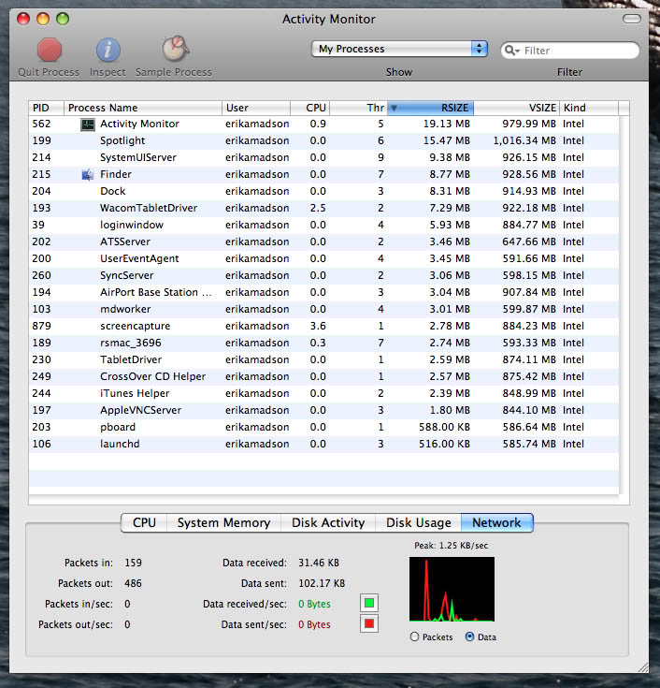Select the Network tab
This screenshot has width=660, height=688.
coord(497,522)
